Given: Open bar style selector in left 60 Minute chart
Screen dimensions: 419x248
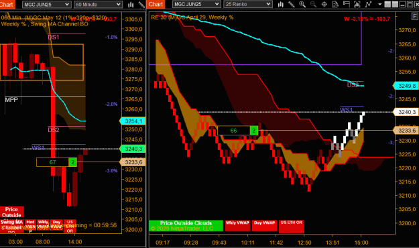Looking at the screenshot, I should pyautogui.click(x=131, y=5).
